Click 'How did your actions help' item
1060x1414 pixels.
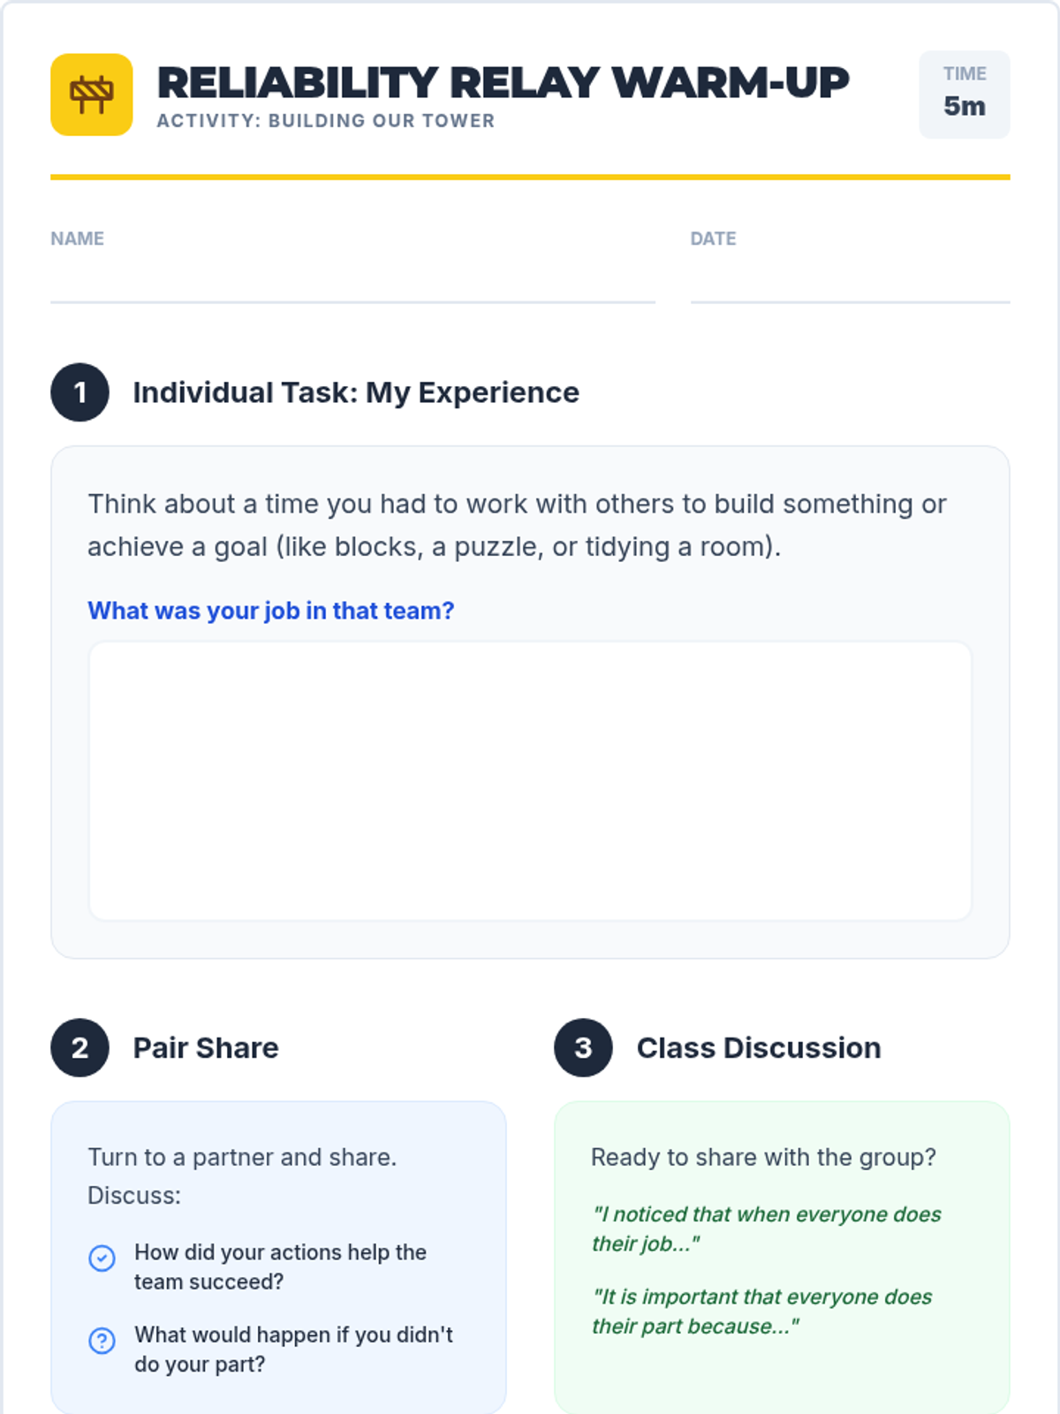(x=281, y=1266)
